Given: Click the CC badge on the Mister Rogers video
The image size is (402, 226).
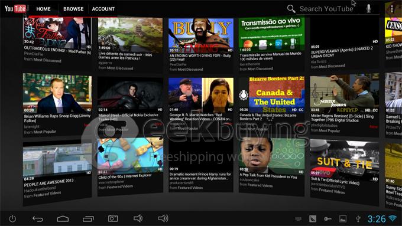Looking at the screenshot, I should click(x=375, y=110).
